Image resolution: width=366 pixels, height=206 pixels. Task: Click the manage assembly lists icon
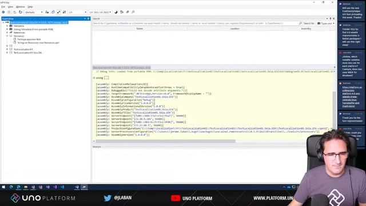pos(47,12)
